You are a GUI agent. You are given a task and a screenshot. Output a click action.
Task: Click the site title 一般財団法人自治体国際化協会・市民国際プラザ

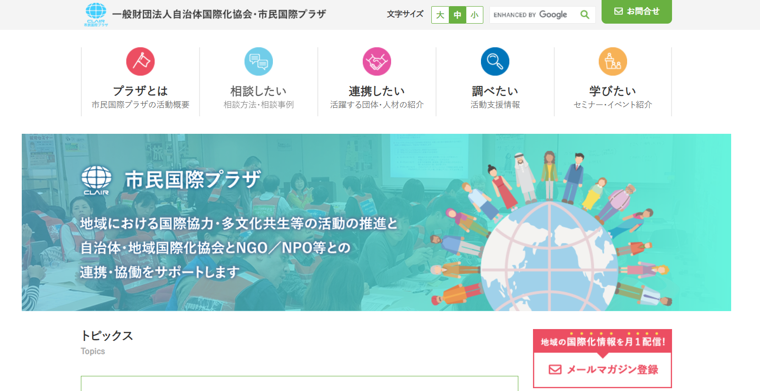(x=219, y=14)
